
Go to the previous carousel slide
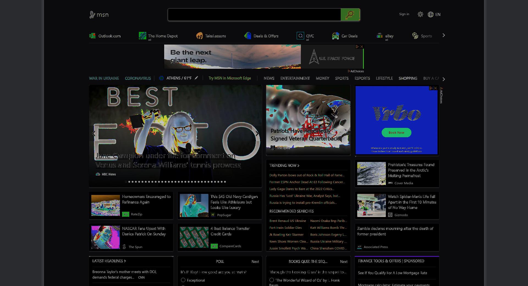pyautogui.click(x=94, y=134)
